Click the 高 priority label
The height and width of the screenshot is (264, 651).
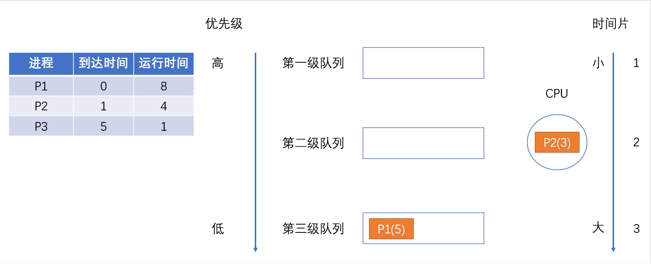217,63
